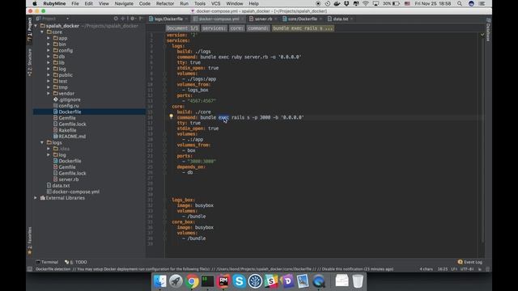Open the Refactor menu
The height and width of the screenshot is (291, 518).
(165, 3)
